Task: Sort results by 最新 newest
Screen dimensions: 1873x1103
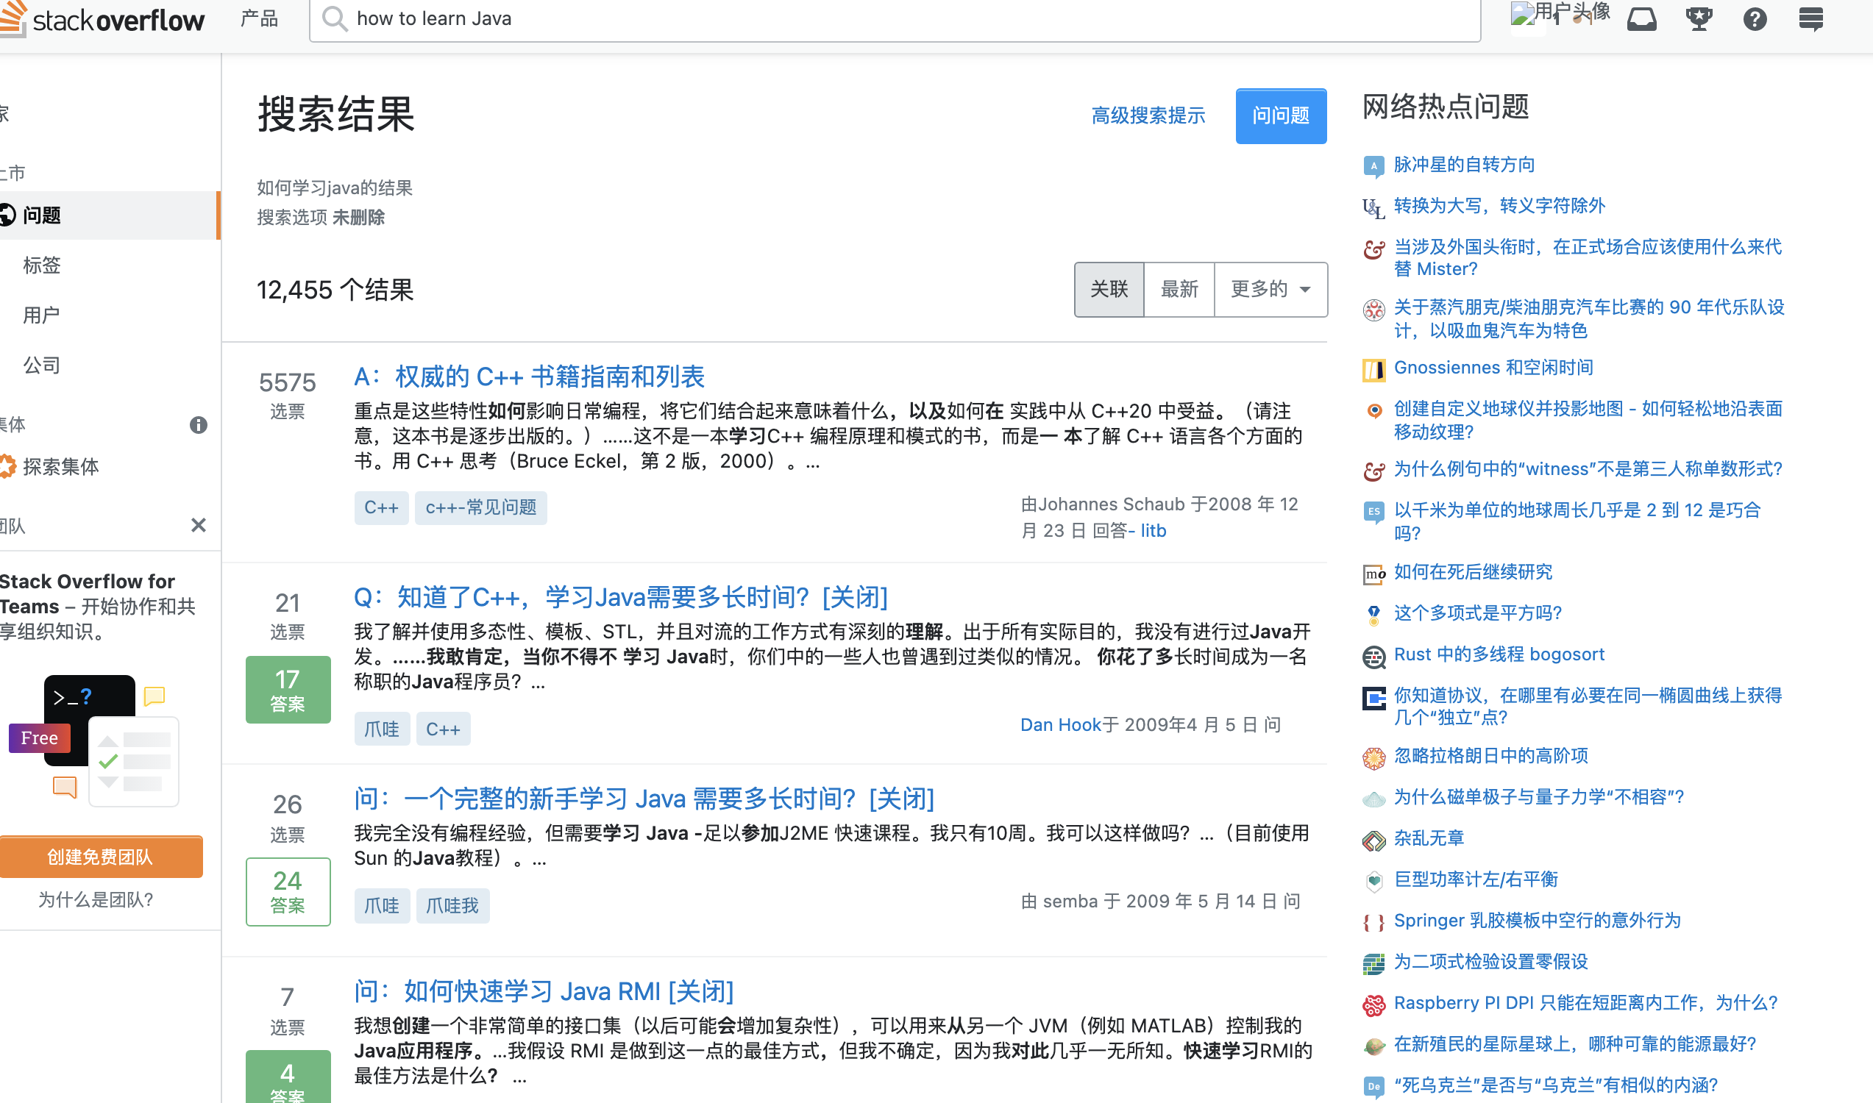Action: coord(1179,289)
